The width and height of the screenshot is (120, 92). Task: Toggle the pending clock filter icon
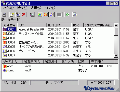pos(51,14)
